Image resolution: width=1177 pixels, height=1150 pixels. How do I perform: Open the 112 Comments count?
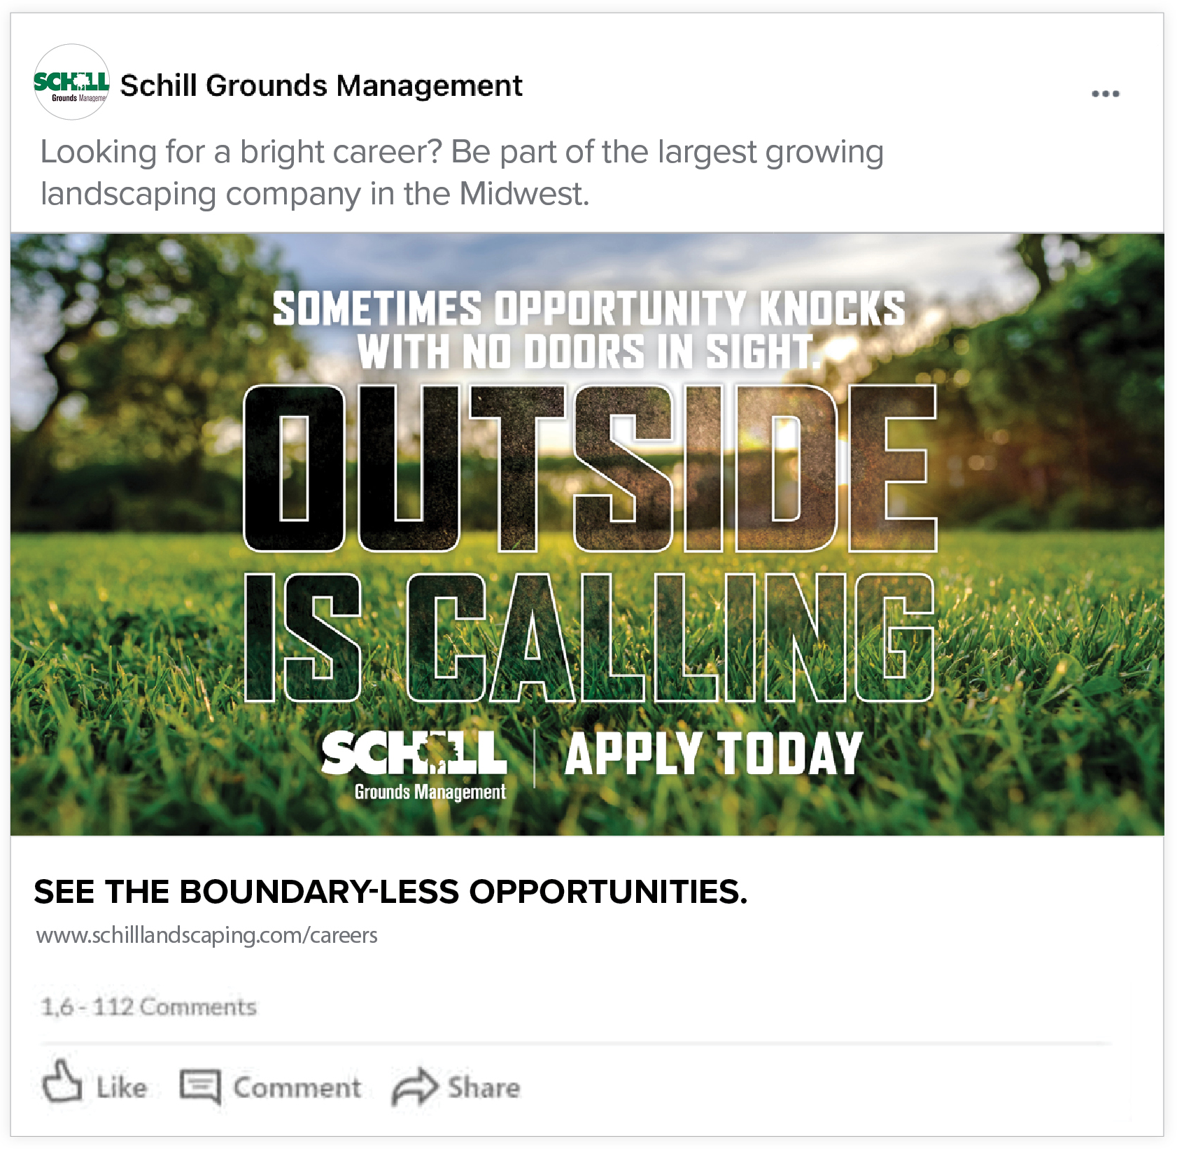[x=175, y=1007]
